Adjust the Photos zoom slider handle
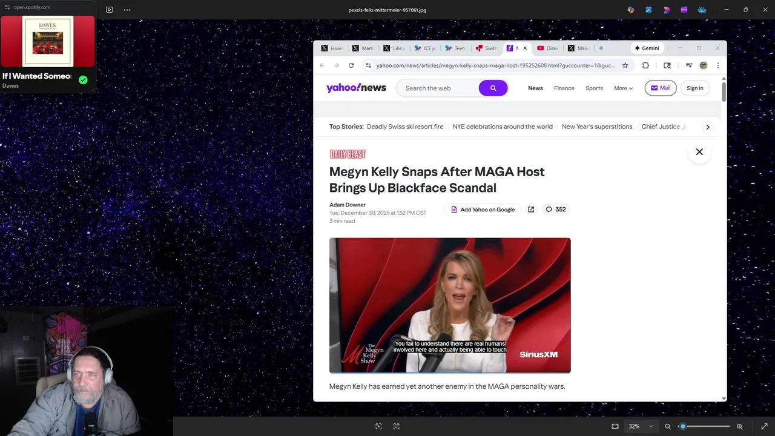The height and width of the screenshot is (436, 775). click(682, 426)
